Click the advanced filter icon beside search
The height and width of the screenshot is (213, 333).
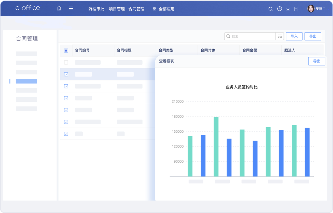pyautogui.click(x=280, y=36)
